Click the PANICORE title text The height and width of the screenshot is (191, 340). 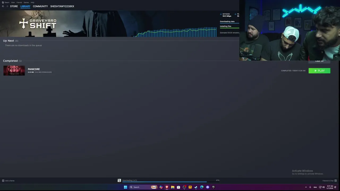pos(34,69)
